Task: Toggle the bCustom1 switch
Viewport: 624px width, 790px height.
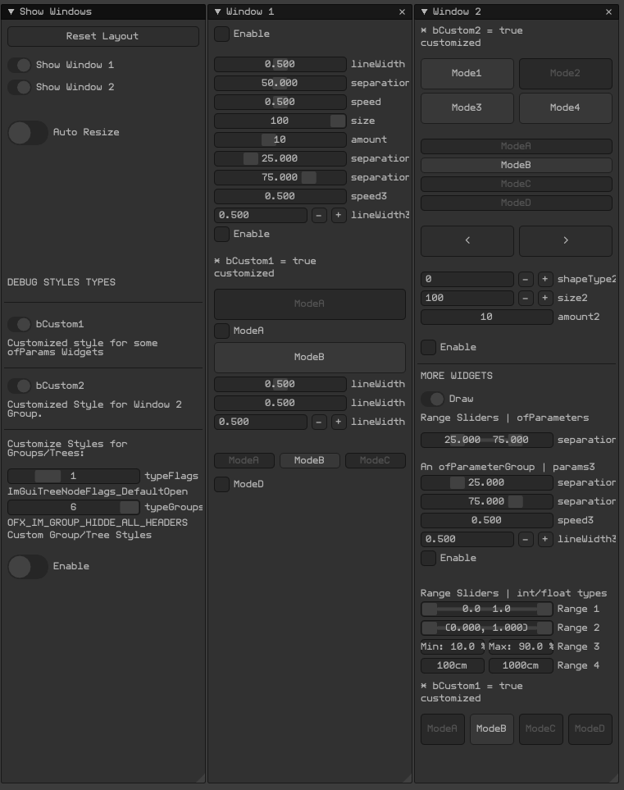Action: pyautogui.click(x=20, y=325)
